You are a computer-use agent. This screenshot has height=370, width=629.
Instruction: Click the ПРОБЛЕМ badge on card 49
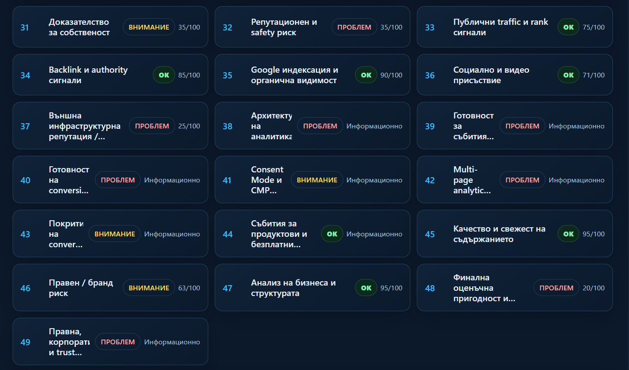(x=118, y=342)
